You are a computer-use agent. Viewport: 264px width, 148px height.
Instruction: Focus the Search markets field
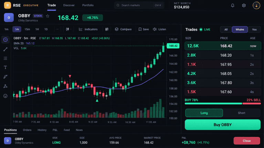(x=139, y=5)
